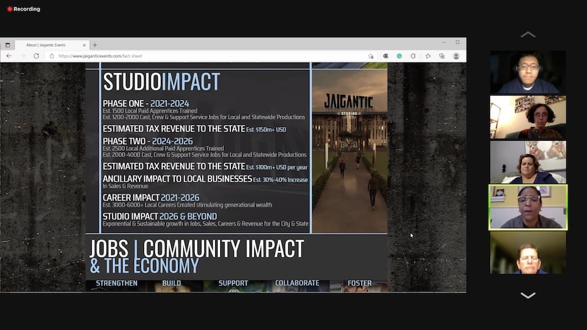587x330 pixels.
Task: Click the site lock icon in address bar
Action: click(x=52, y=56)
